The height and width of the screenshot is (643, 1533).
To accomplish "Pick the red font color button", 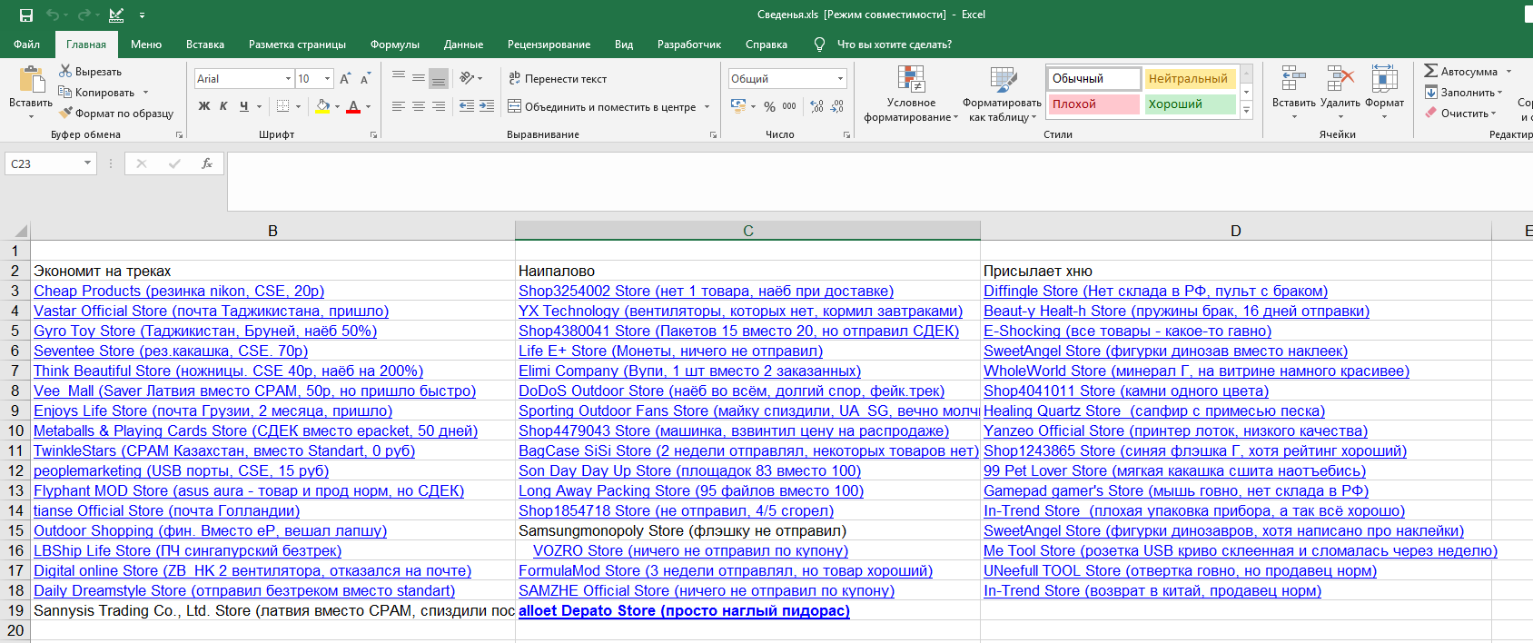I will pos(353,106).
